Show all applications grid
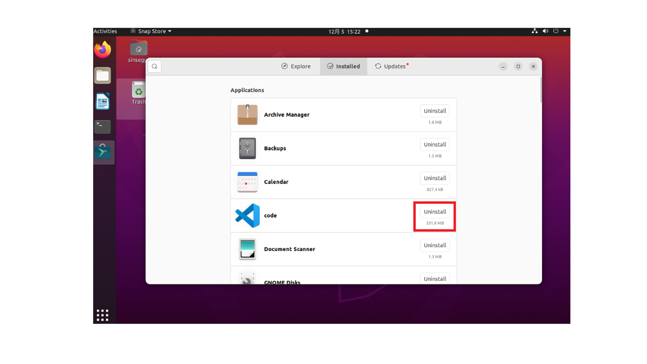Screen dimensions: 647x364 (x=102, y=315)
